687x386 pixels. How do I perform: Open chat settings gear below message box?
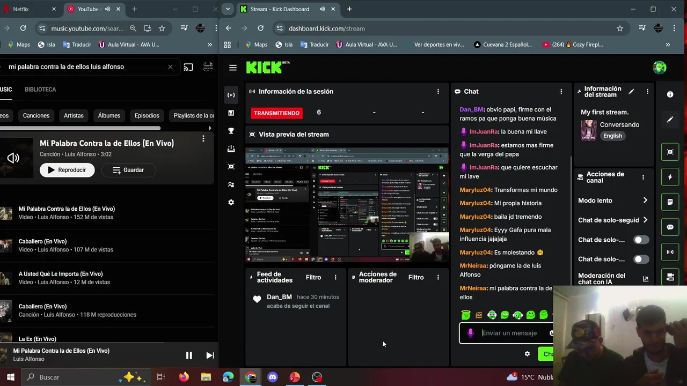[x=527, y=354]
